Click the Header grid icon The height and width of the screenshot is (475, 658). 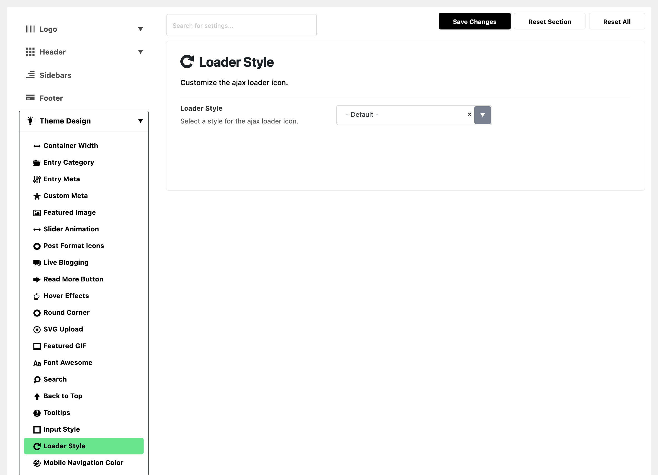(x=30, y=52)
